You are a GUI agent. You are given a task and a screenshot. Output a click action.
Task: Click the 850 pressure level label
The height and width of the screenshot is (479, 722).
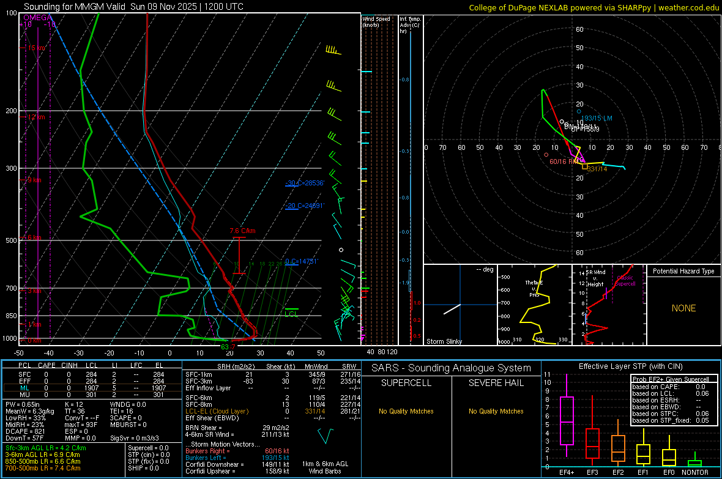pos(11,316)
